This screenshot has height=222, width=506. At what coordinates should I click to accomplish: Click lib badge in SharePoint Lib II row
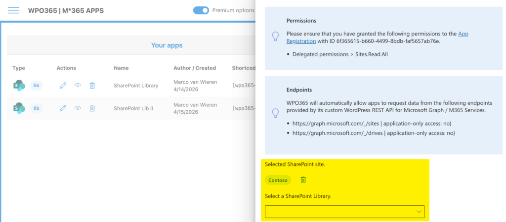37,108
